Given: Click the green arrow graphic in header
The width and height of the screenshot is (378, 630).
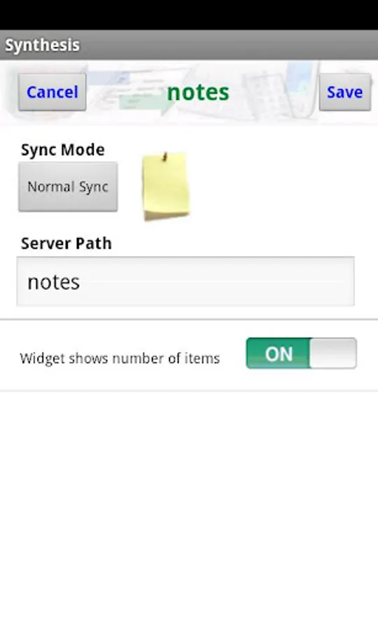Looking at the screenshot, I should 146,103.
